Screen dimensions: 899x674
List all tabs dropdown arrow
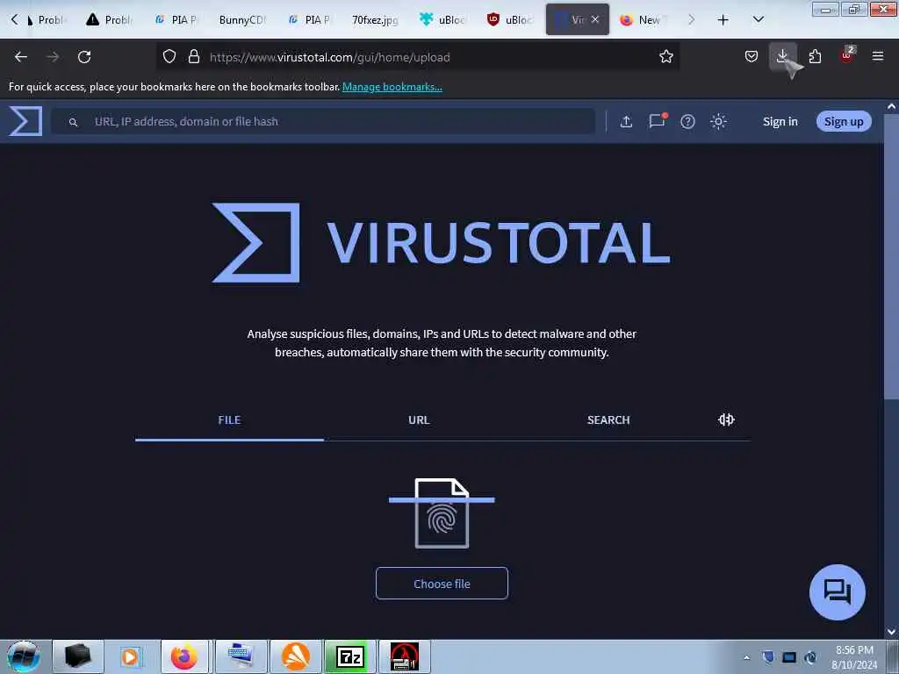point(758,19)
